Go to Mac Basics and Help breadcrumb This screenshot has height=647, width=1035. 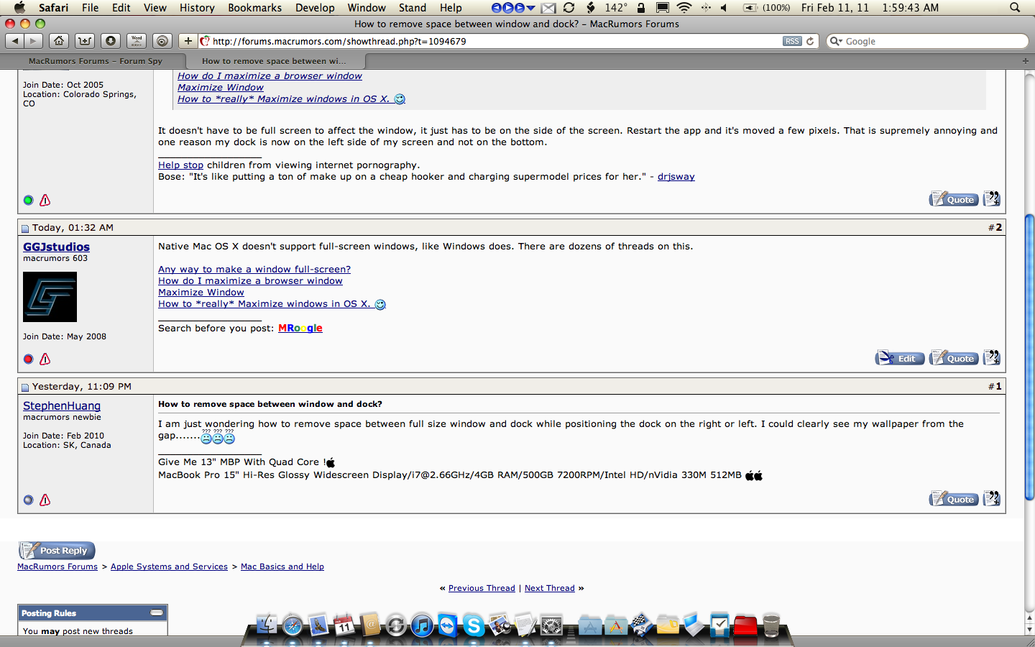tap(282, 566)
